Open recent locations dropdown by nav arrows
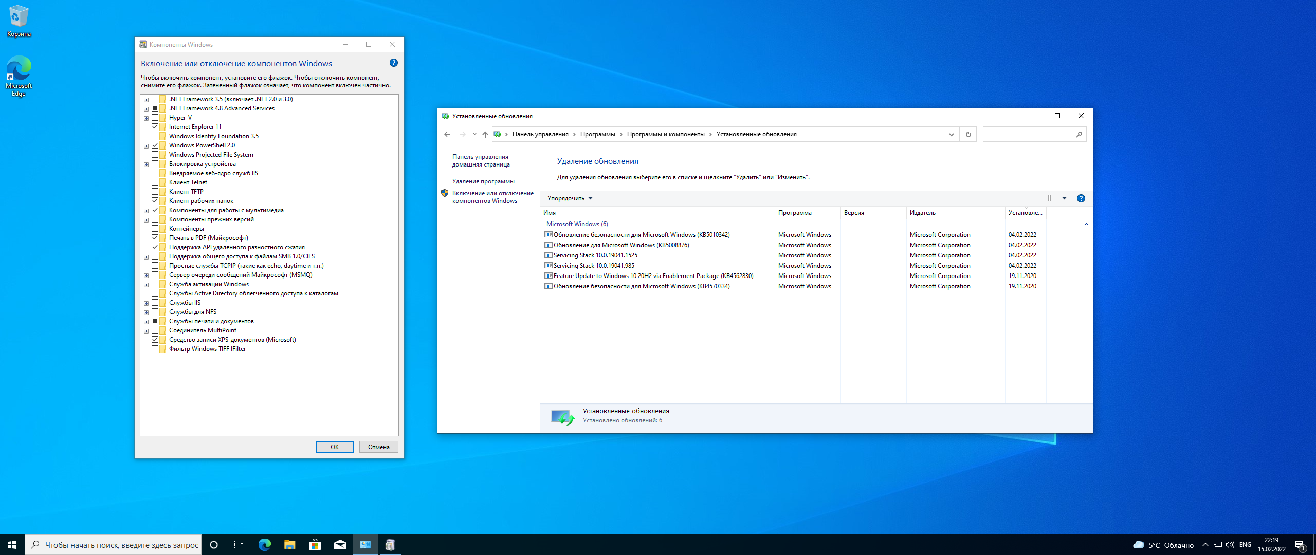The image size is (1316, 555). (474, 134)
